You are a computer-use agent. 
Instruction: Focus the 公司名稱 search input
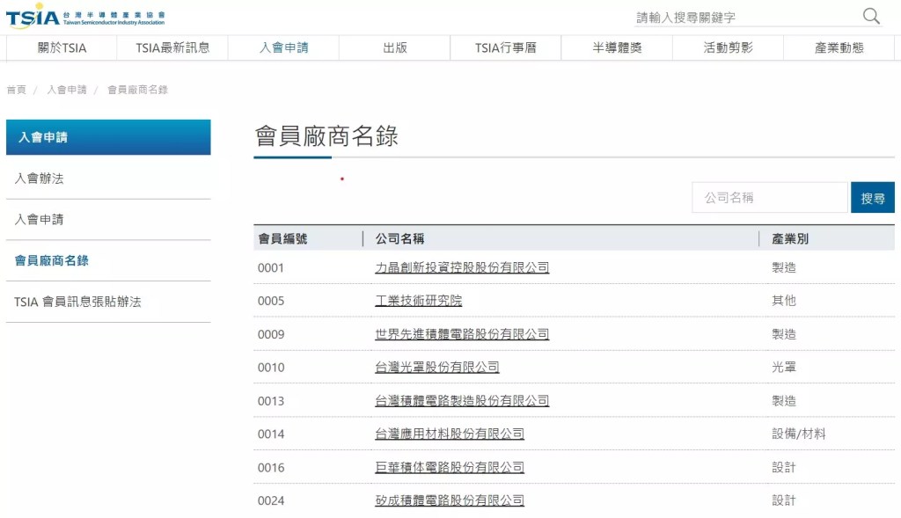[769, 198]
